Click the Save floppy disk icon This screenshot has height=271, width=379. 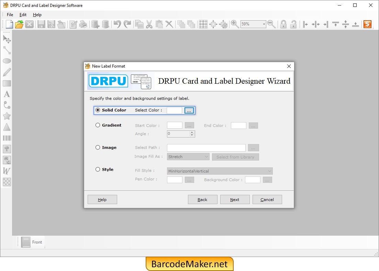point(41,24)
